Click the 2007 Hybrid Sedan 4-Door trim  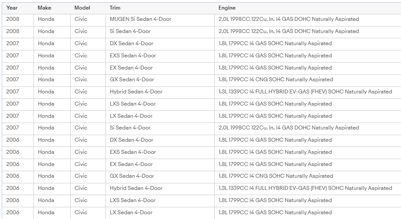[136, 92]
